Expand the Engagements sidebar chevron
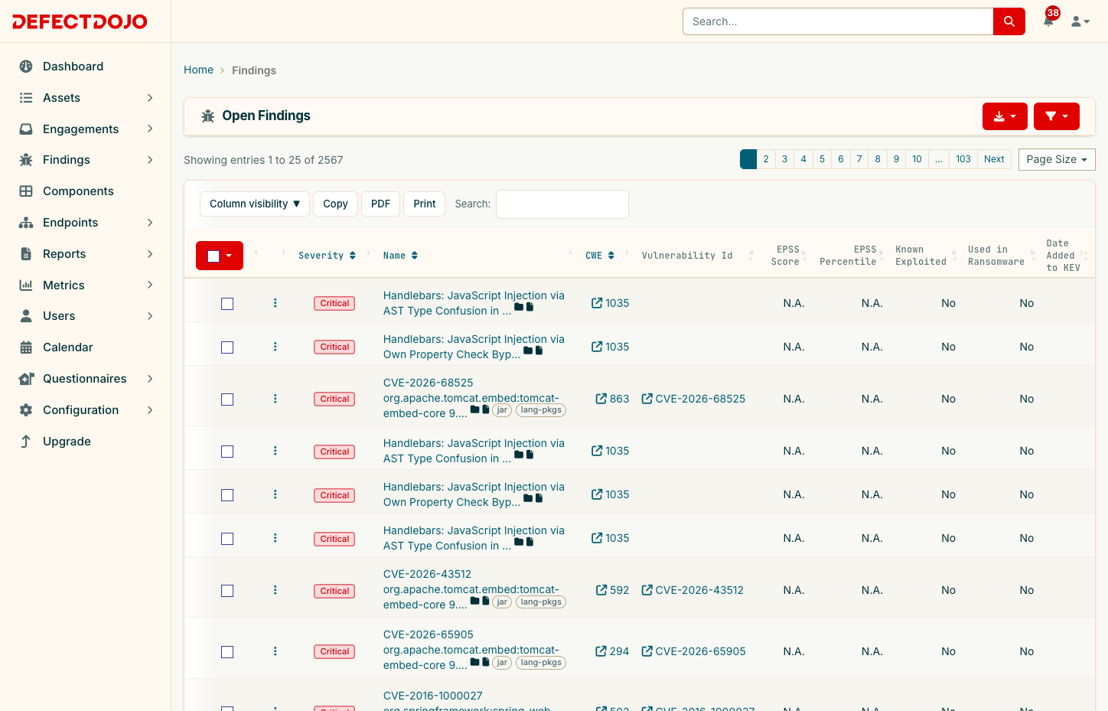This screenshot has height=711, width=1108. coord(150,129)
